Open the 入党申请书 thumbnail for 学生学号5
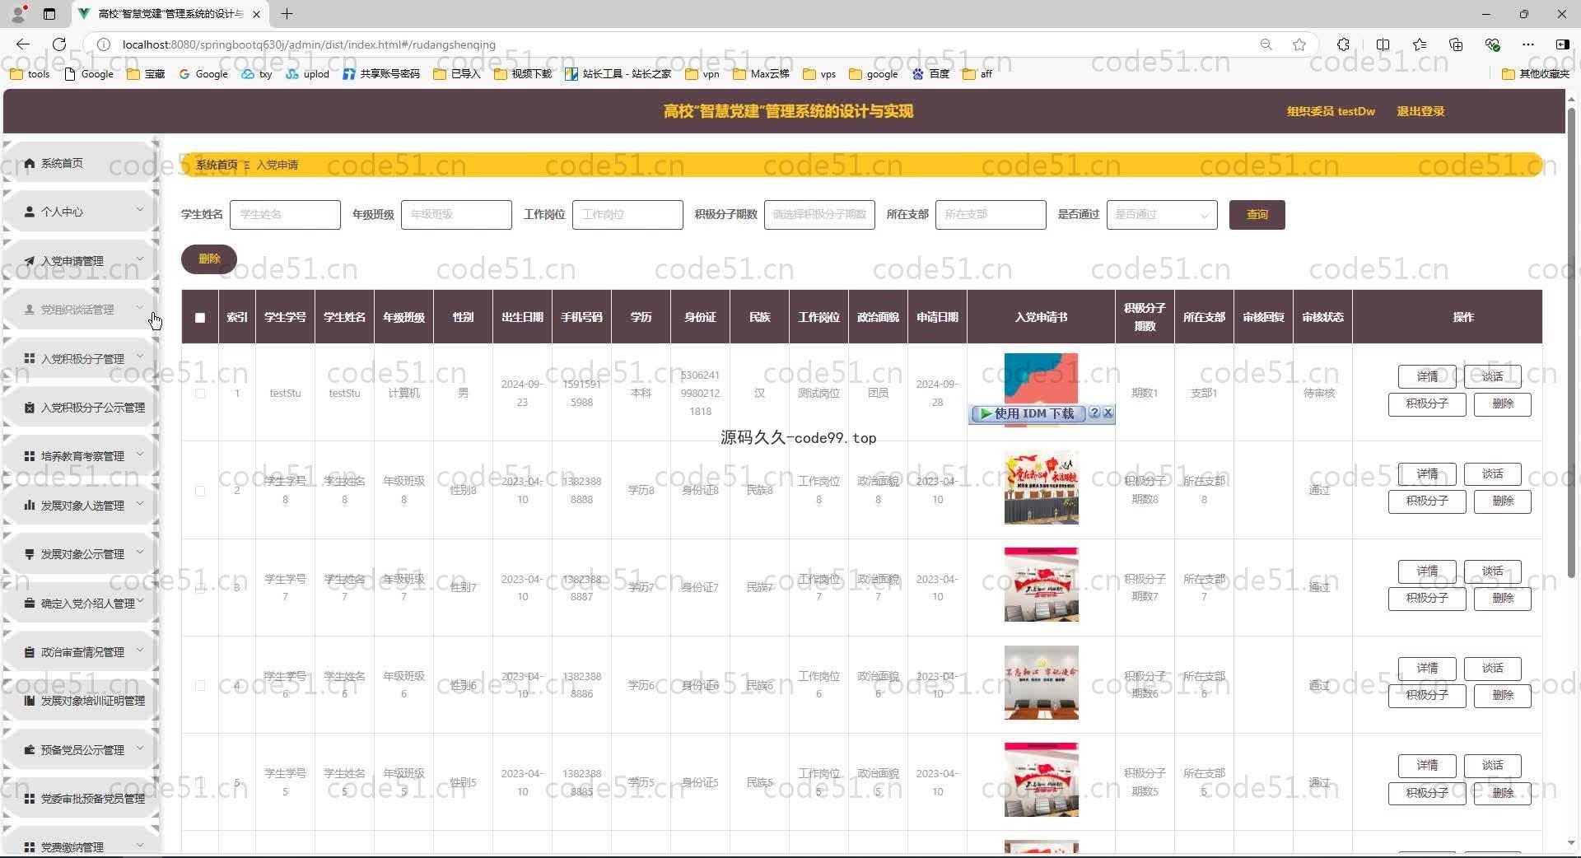 (1041, 779)
